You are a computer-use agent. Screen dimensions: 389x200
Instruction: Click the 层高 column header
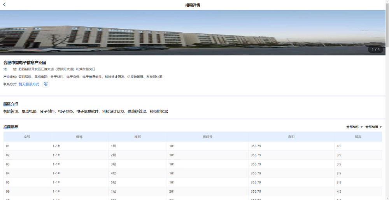tap(358, 137)
